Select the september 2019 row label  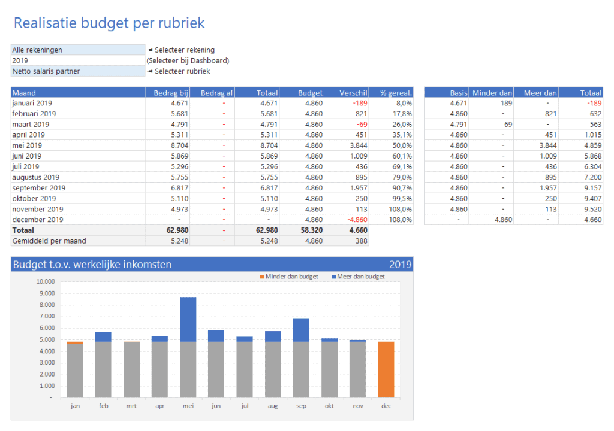[x=77, y=187]
